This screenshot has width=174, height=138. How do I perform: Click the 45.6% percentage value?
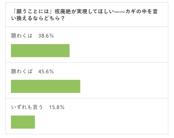(46, 71)
